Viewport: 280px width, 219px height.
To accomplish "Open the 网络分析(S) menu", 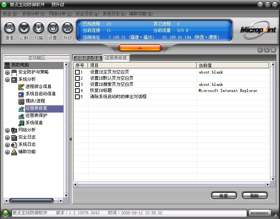I will click(x=60, y=14).
